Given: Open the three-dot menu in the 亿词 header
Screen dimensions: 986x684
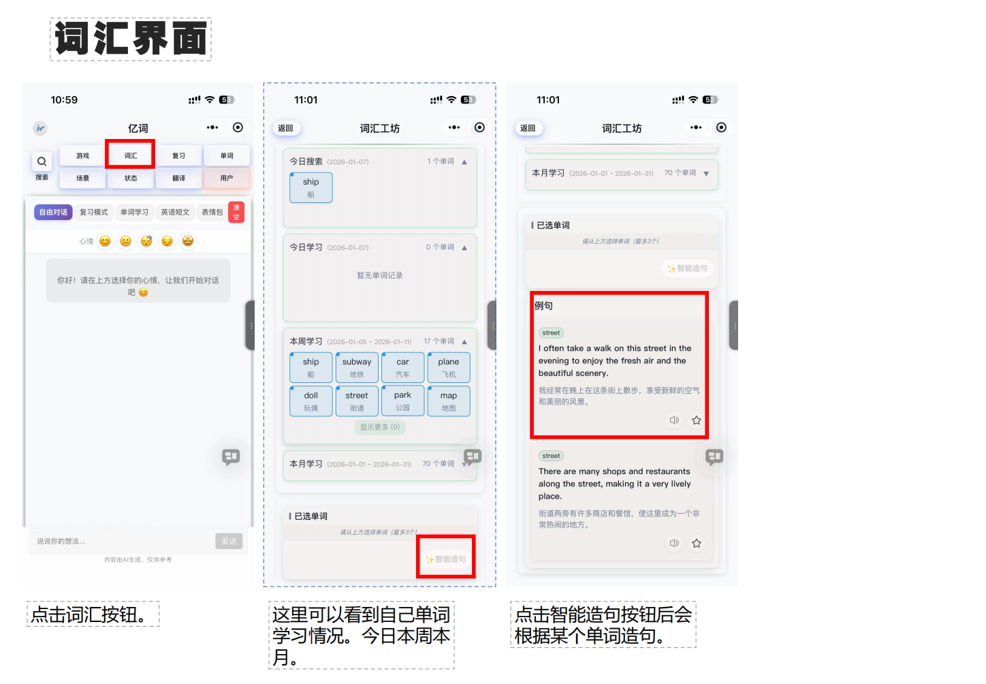Looking at the screenshot, I should point(212,127).
